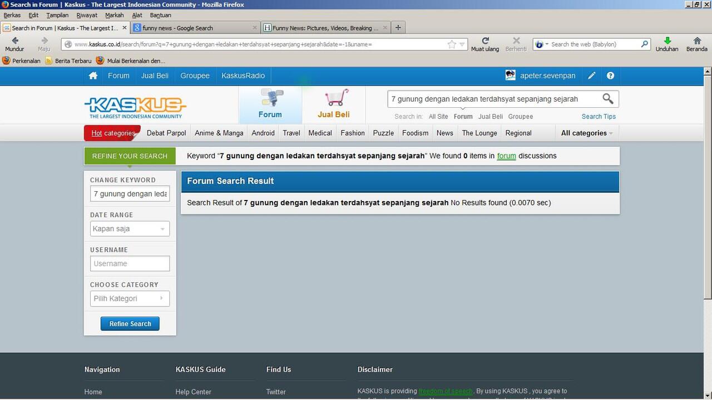712x400 pixels.
Task: Open the Edit menu
Action: [x=33, y=15]
